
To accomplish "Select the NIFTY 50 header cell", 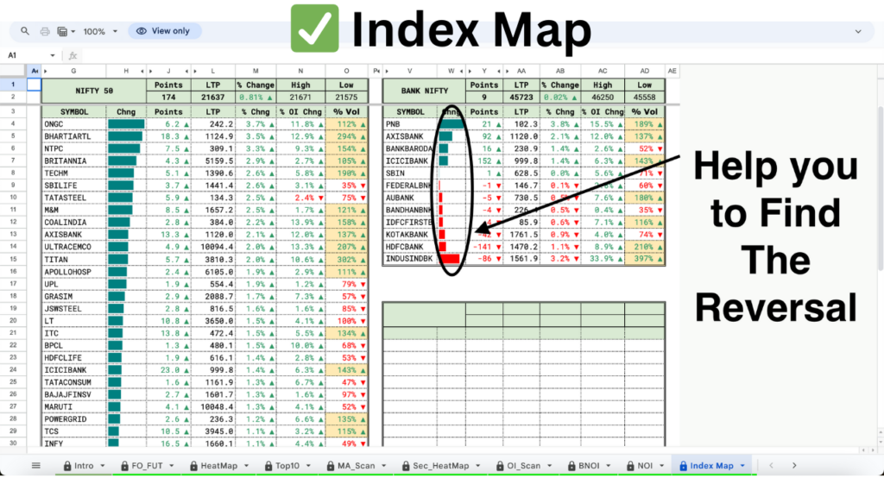I will (92, 91).
